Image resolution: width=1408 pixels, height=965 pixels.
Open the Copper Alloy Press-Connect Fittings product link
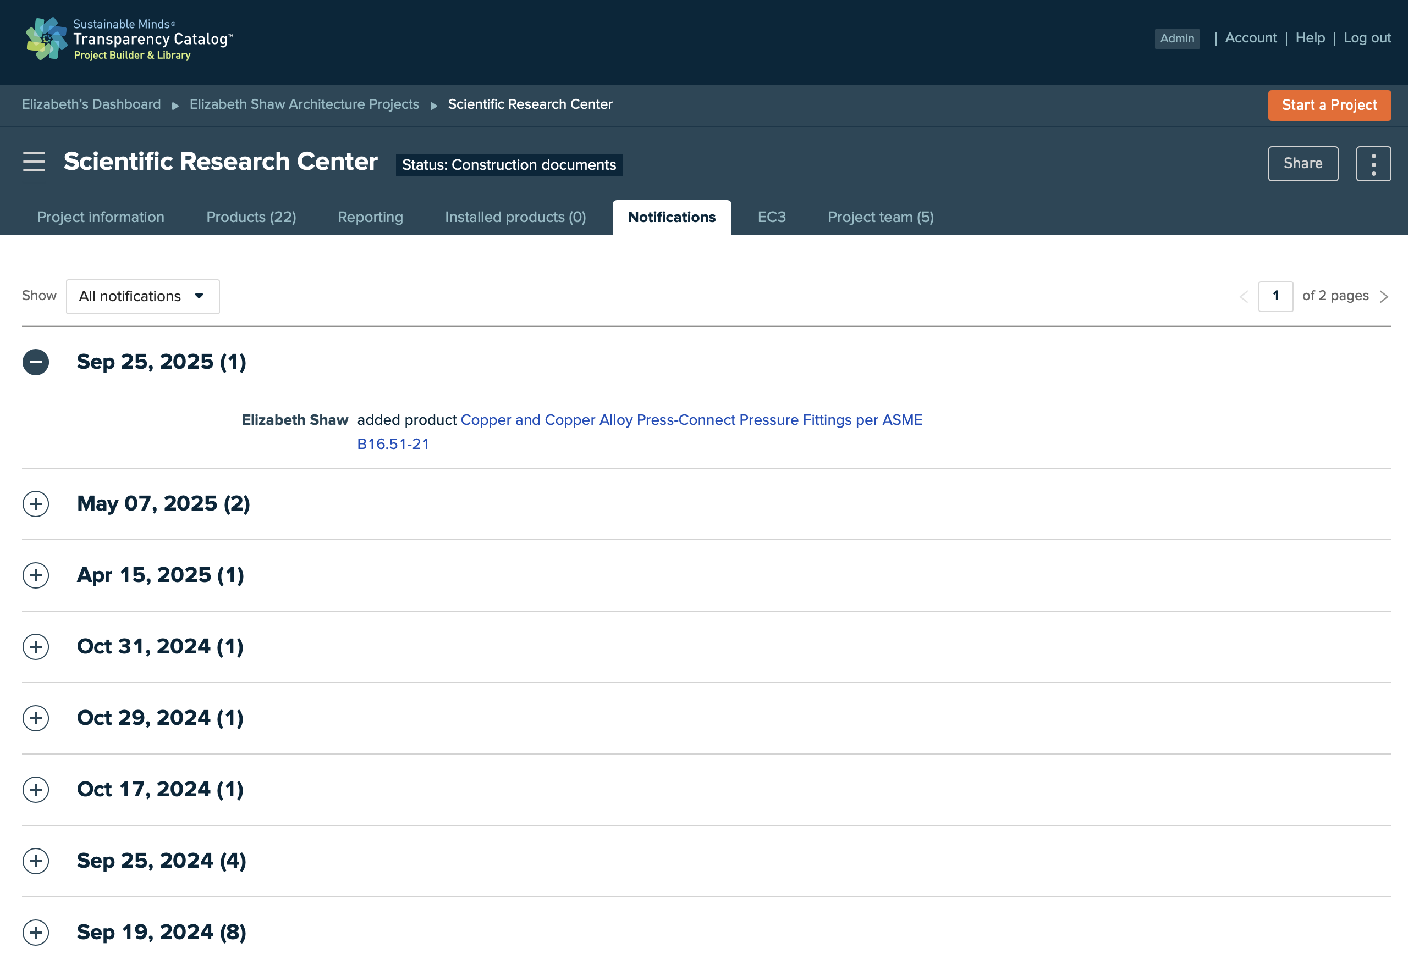[639, 431]
